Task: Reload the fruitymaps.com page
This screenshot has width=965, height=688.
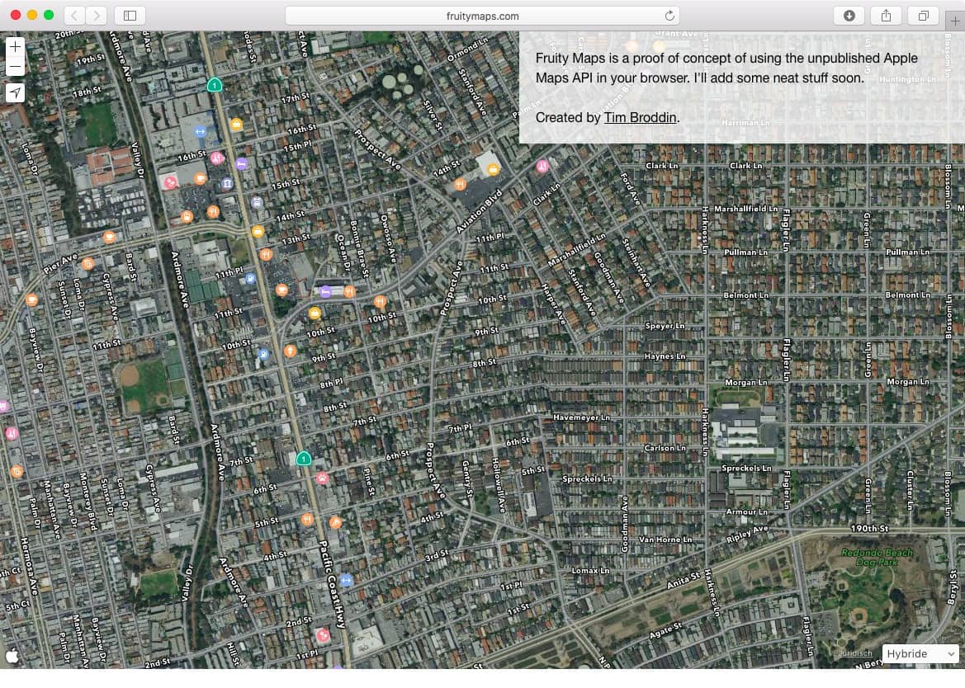Action: coord(669,15)
